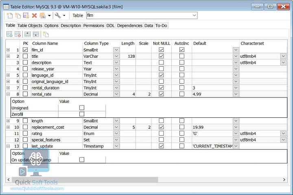The height and width of the screenshot is (195, 293).
Task: Collapse the last_update row options
Action: coord(8,146)
